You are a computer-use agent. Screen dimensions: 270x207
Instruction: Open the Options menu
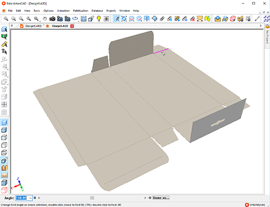click(48, 11)
